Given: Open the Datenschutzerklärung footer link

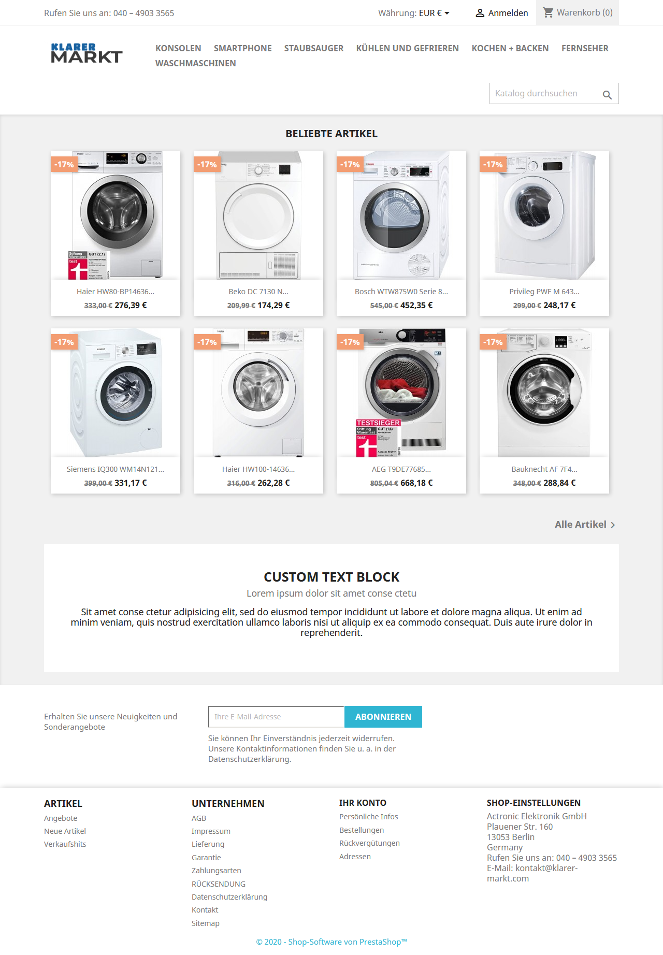Looking at the screenshot, I should coord(229,897).
